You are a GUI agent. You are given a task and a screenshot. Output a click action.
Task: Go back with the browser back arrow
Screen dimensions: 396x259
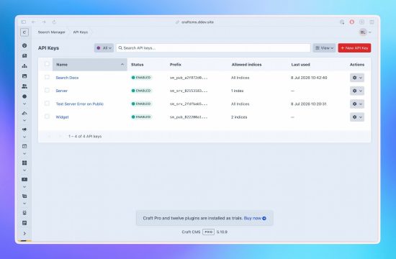tap(34, 22)
